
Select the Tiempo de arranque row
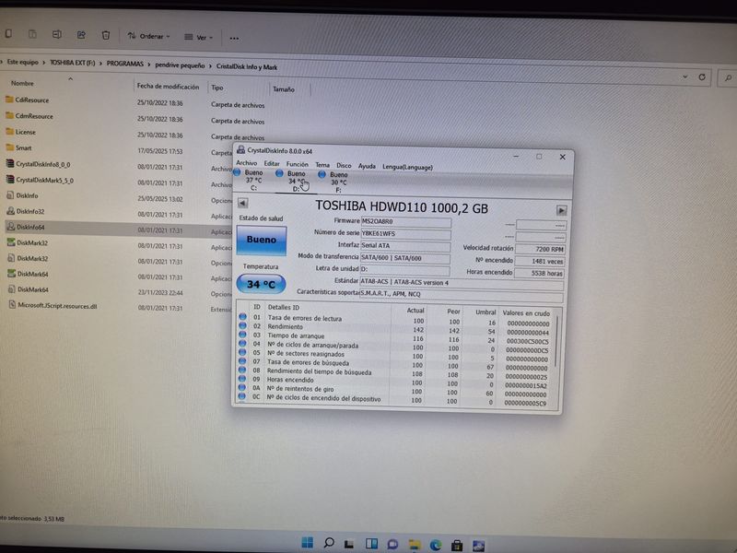pos(395,337)
